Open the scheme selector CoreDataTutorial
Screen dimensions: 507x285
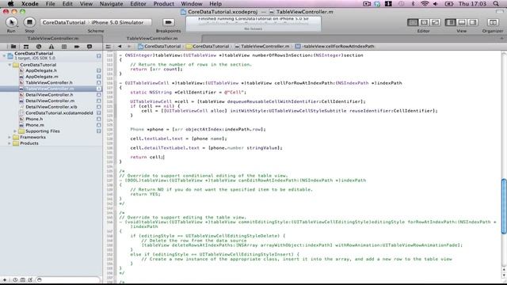[64, 22]
